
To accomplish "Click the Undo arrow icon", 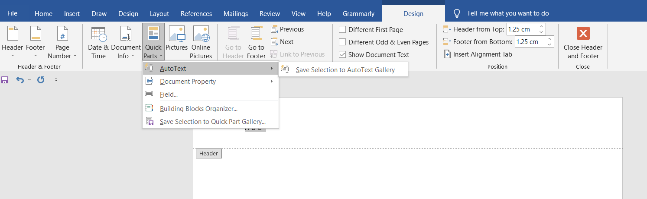I will pyautogui.click(x=20, y=80).
